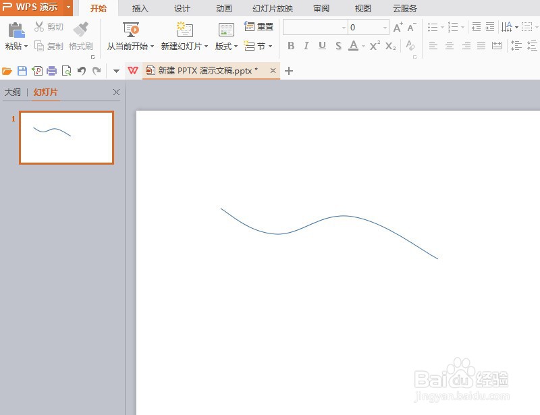Add new document tab with plus

tap(289, 71)
